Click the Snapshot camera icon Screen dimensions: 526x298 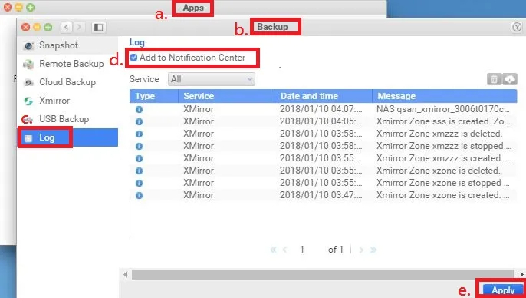pos(28,46)
